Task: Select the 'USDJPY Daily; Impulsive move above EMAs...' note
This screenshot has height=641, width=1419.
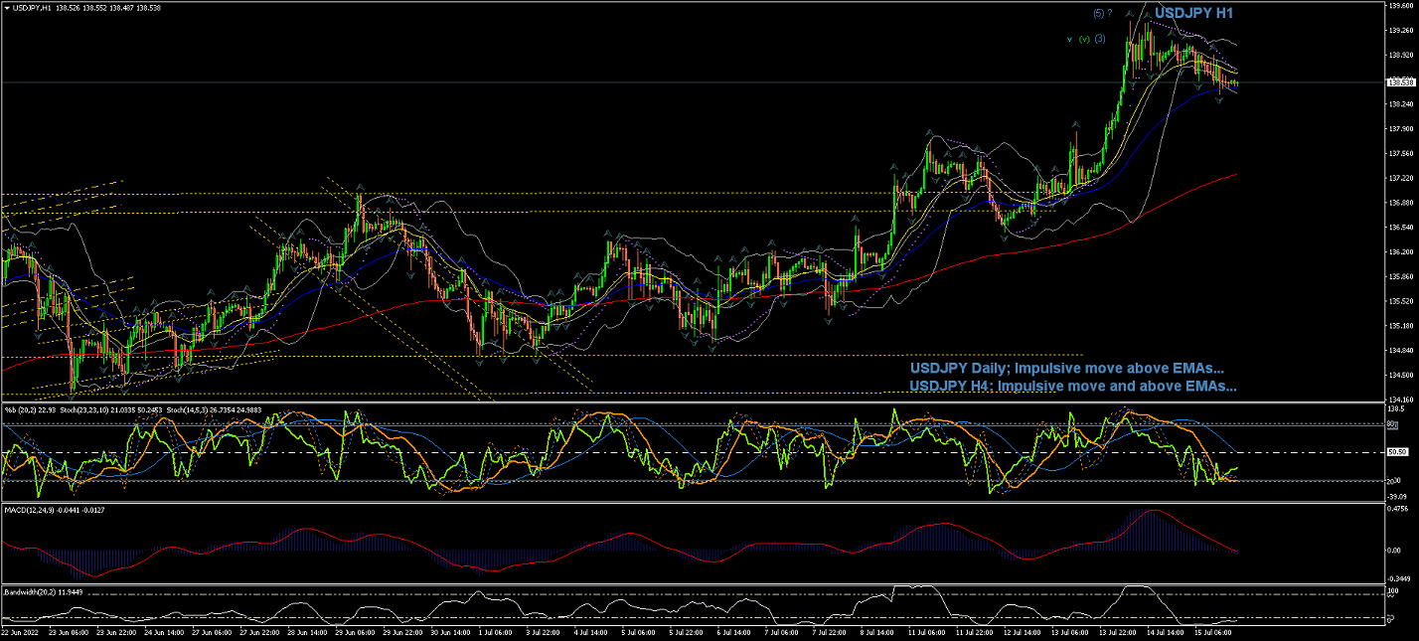Action: coord(1067,369)
